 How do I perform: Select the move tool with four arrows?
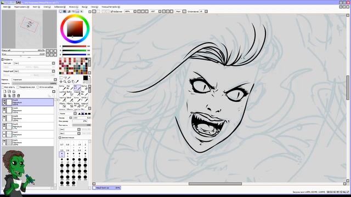coord(61,82)
